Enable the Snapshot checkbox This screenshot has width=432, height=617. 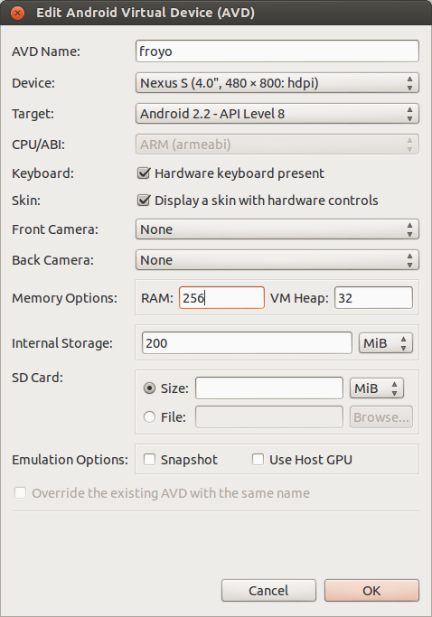pos(149,459)
